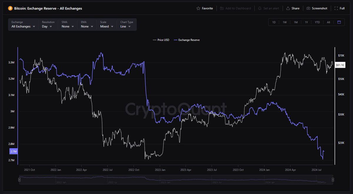Toggle the Price USD legend series
The image size is (353, 194).
coord(161,40)
